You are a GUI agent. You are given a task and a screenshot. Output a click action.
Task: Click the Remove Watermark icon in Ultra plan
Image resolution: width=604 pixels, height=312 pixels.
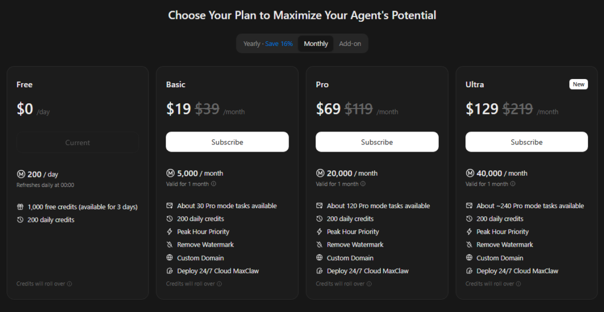coord(470,245)
